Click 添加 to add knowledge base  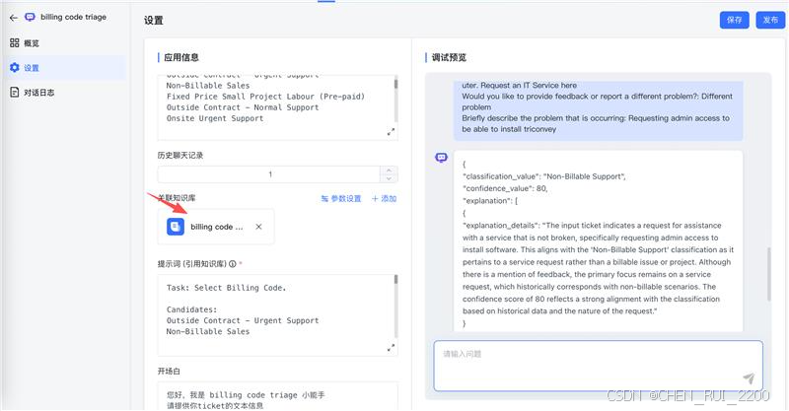coord(384,199)
